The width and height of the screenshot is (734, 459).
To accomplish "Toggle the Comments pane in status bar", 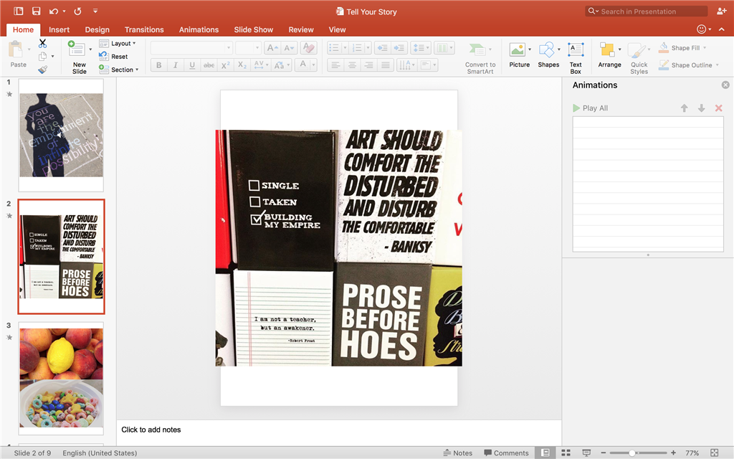I will coord(506,453).
